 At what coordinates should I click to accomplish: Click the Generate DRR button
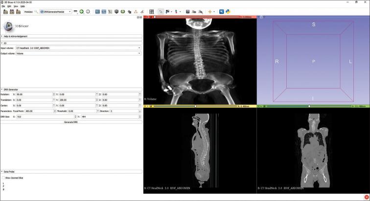[71, 122]
